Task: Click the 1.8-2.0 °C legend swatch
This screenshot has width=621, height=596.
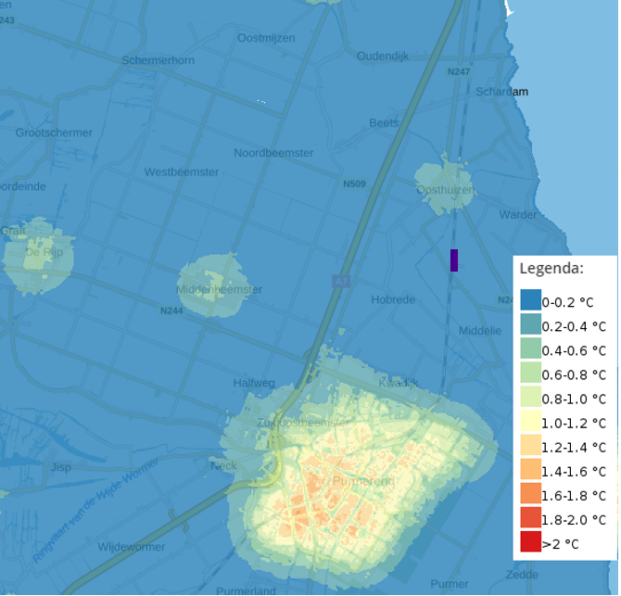Action: [x=530, y=519]
